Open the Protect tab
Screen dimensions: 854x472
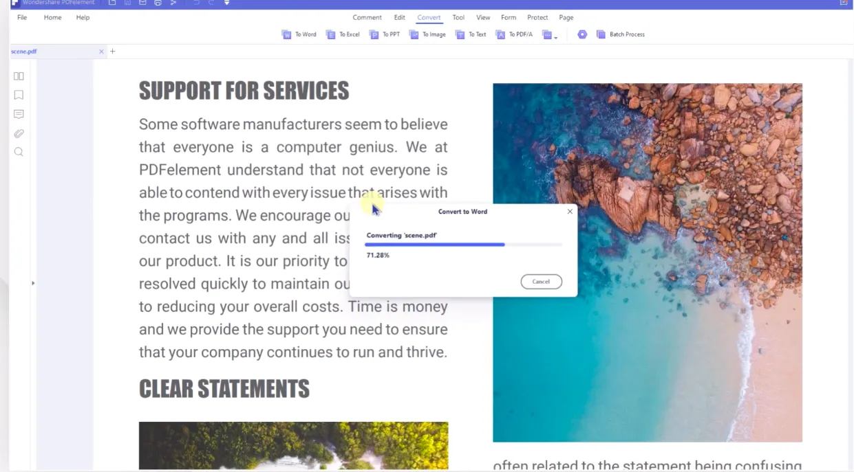click(537, 17)
